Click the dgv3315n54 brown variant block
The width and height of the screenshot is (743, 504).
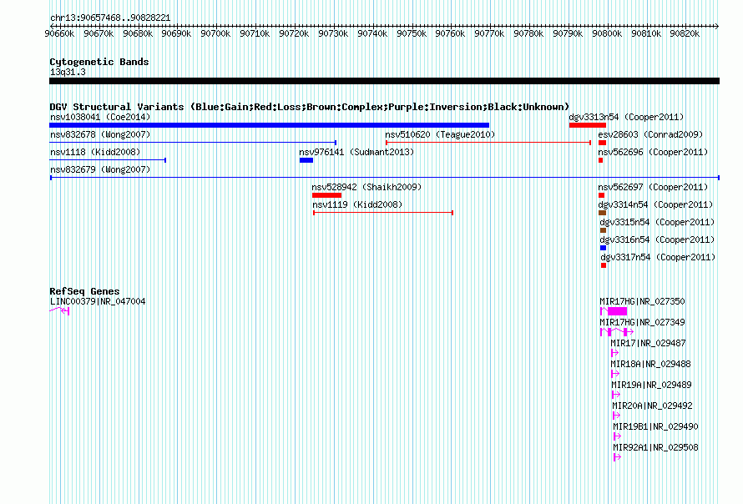604,230
